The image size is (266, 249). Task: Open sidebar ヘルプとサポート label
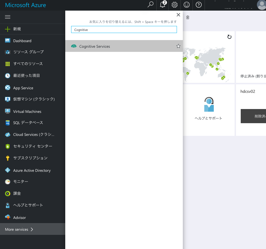(x=28, y=205)
